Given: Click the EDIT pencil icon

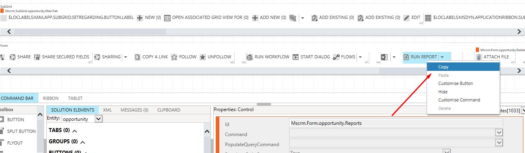Looking at the screenshot, I should [406, 18].
